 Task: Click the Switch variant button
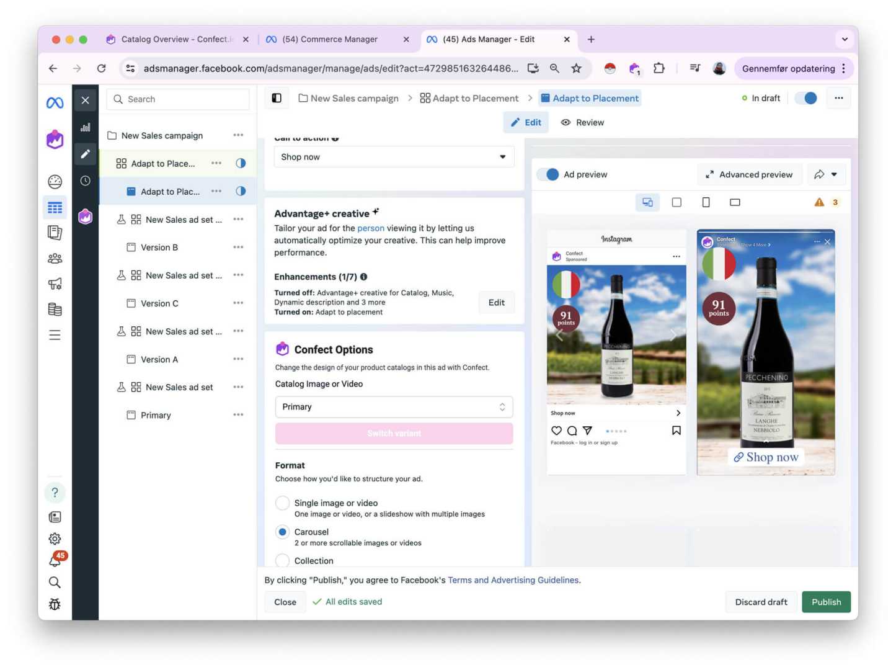click(x=394, y=434)
